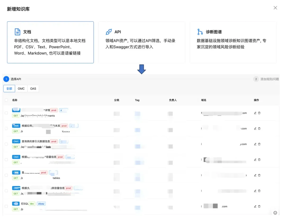
Task: Edit the 表容量信息 API row
Action: [x=255, y=191]
